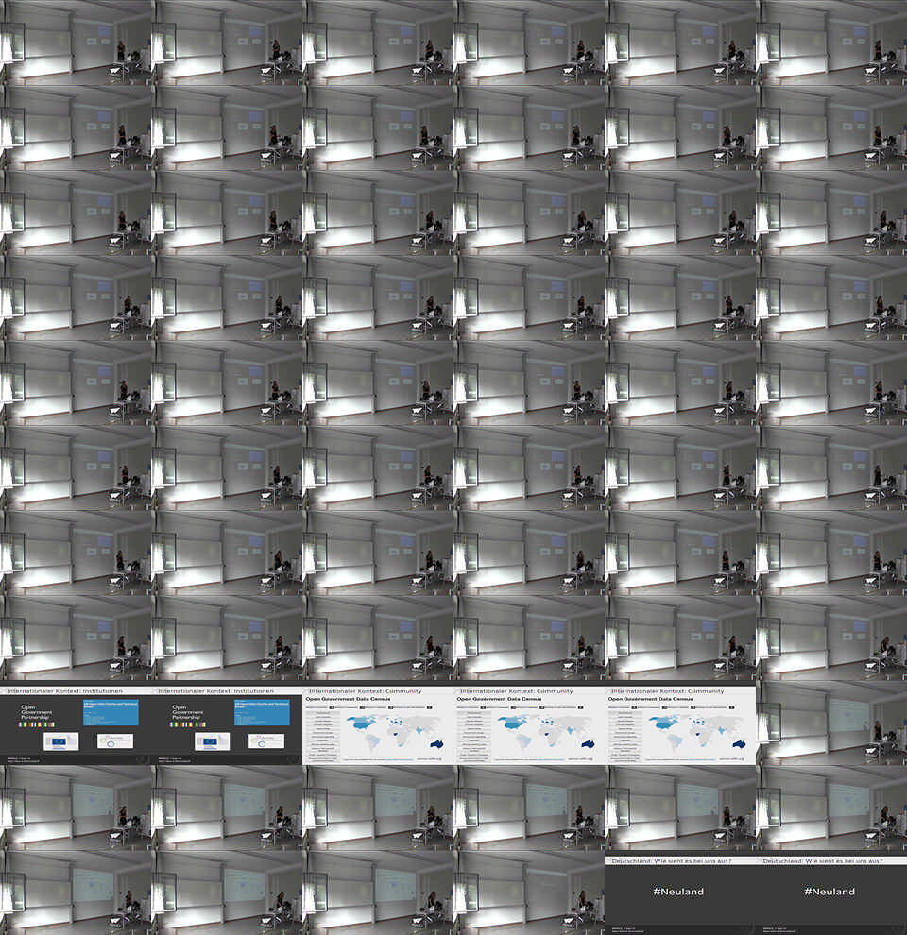907x935 pixels.
Task: Click 'Open Government Partnership' text in the first Institutionen slide
Action: [x=37, y=712]
